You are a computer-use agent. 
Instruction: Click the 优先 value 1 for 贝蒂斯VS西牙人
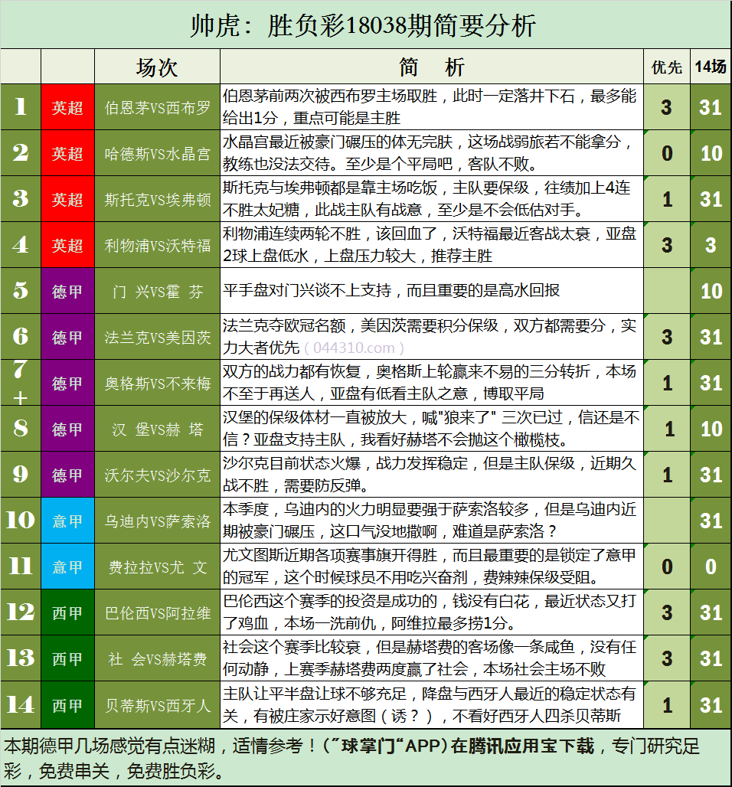pos(667,705)
